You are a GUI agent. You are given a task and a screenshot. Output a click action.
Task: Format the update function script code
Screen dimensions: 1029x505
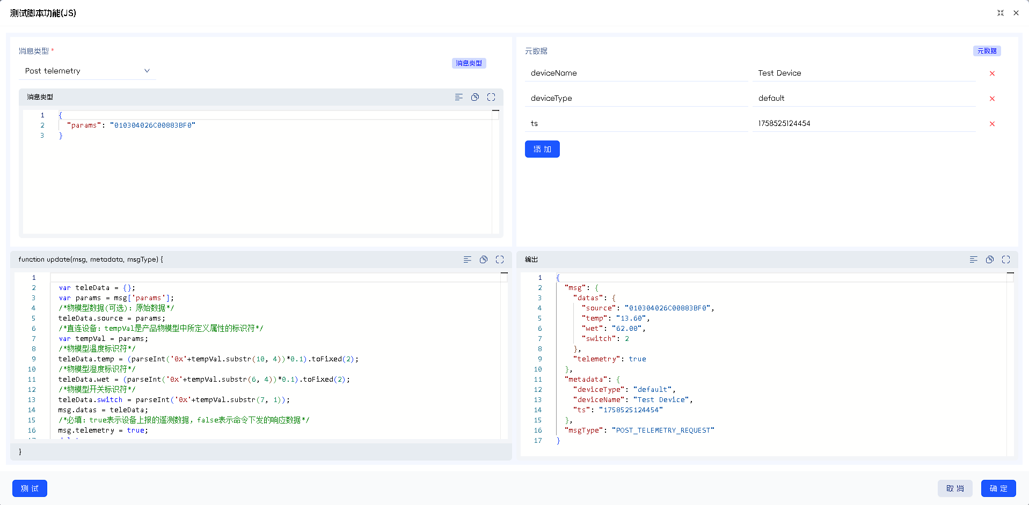pos(468,259)
